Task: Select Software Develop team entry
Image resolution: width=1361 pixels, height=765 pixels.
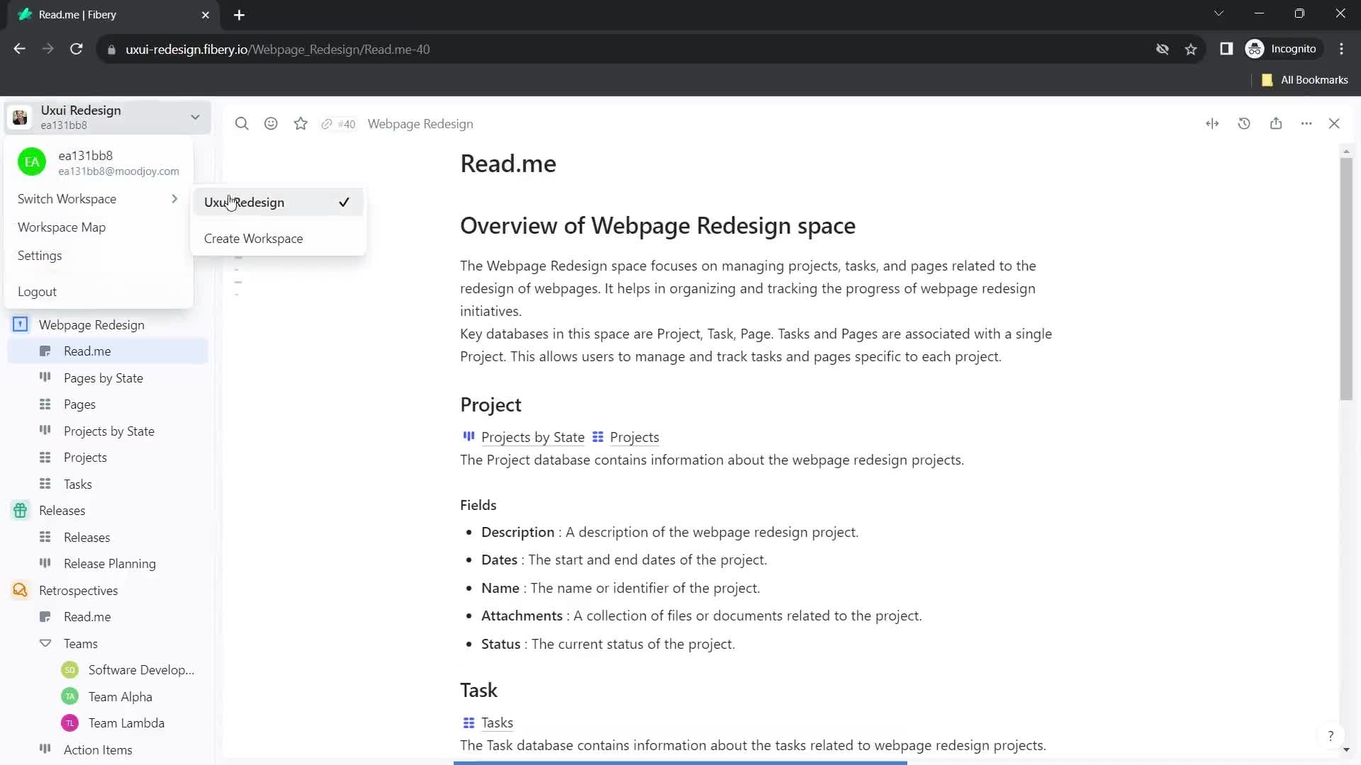Action: pyautogui.click(x=140, y=669)
